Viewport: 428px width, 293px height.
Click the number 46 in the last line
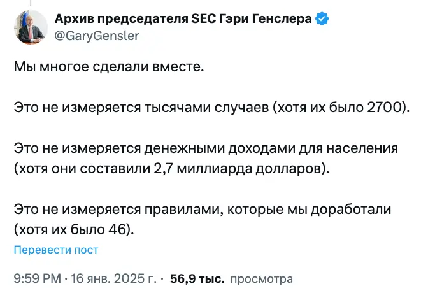click(117, 229)
